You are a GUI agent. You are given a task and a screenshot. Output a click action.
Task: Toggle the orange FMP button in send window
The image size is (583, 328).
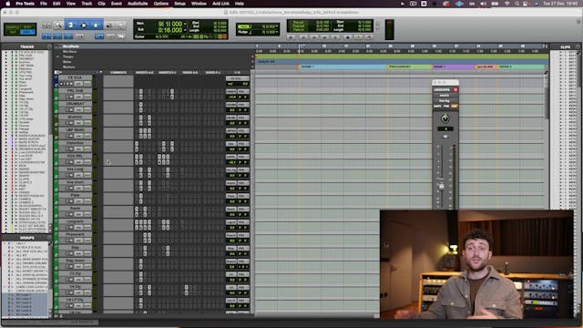[x=455, y=107]
